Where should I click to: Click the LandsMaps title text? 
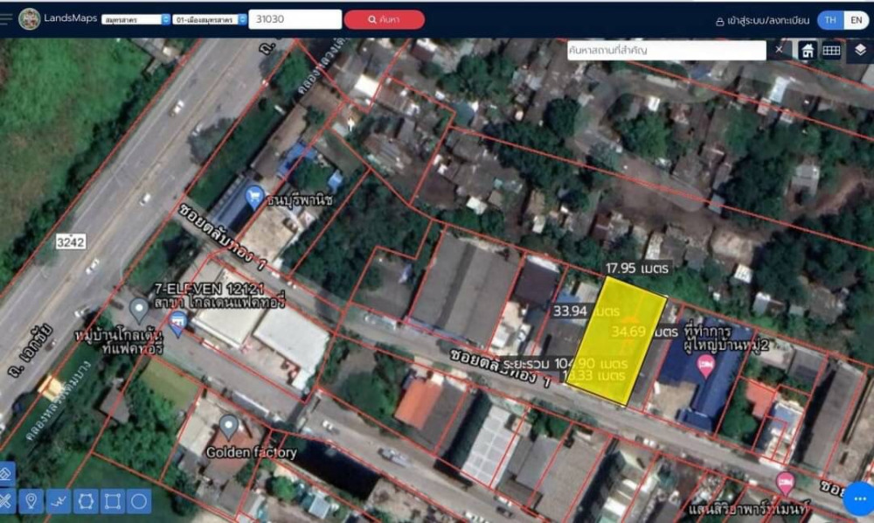[x=70, y=17]
